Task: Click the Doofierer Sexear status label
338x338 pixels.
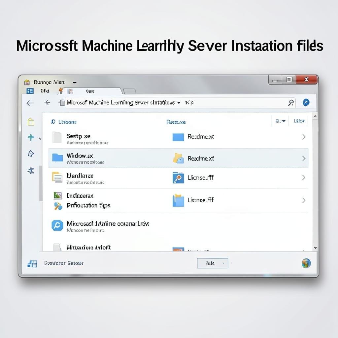Action: pyautogui.click(x=64, y=263)
